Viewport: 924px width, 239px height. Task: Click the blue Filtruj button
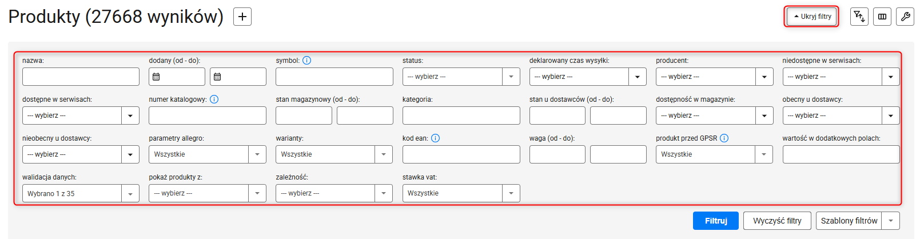(x=716, y=221)
